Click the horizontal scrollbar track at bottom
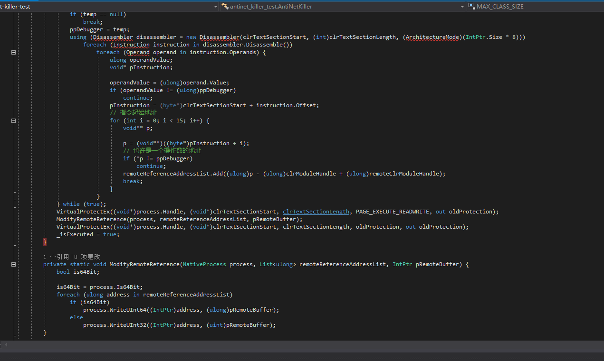The height and width of the screenshot is (361, 604). 304,346
